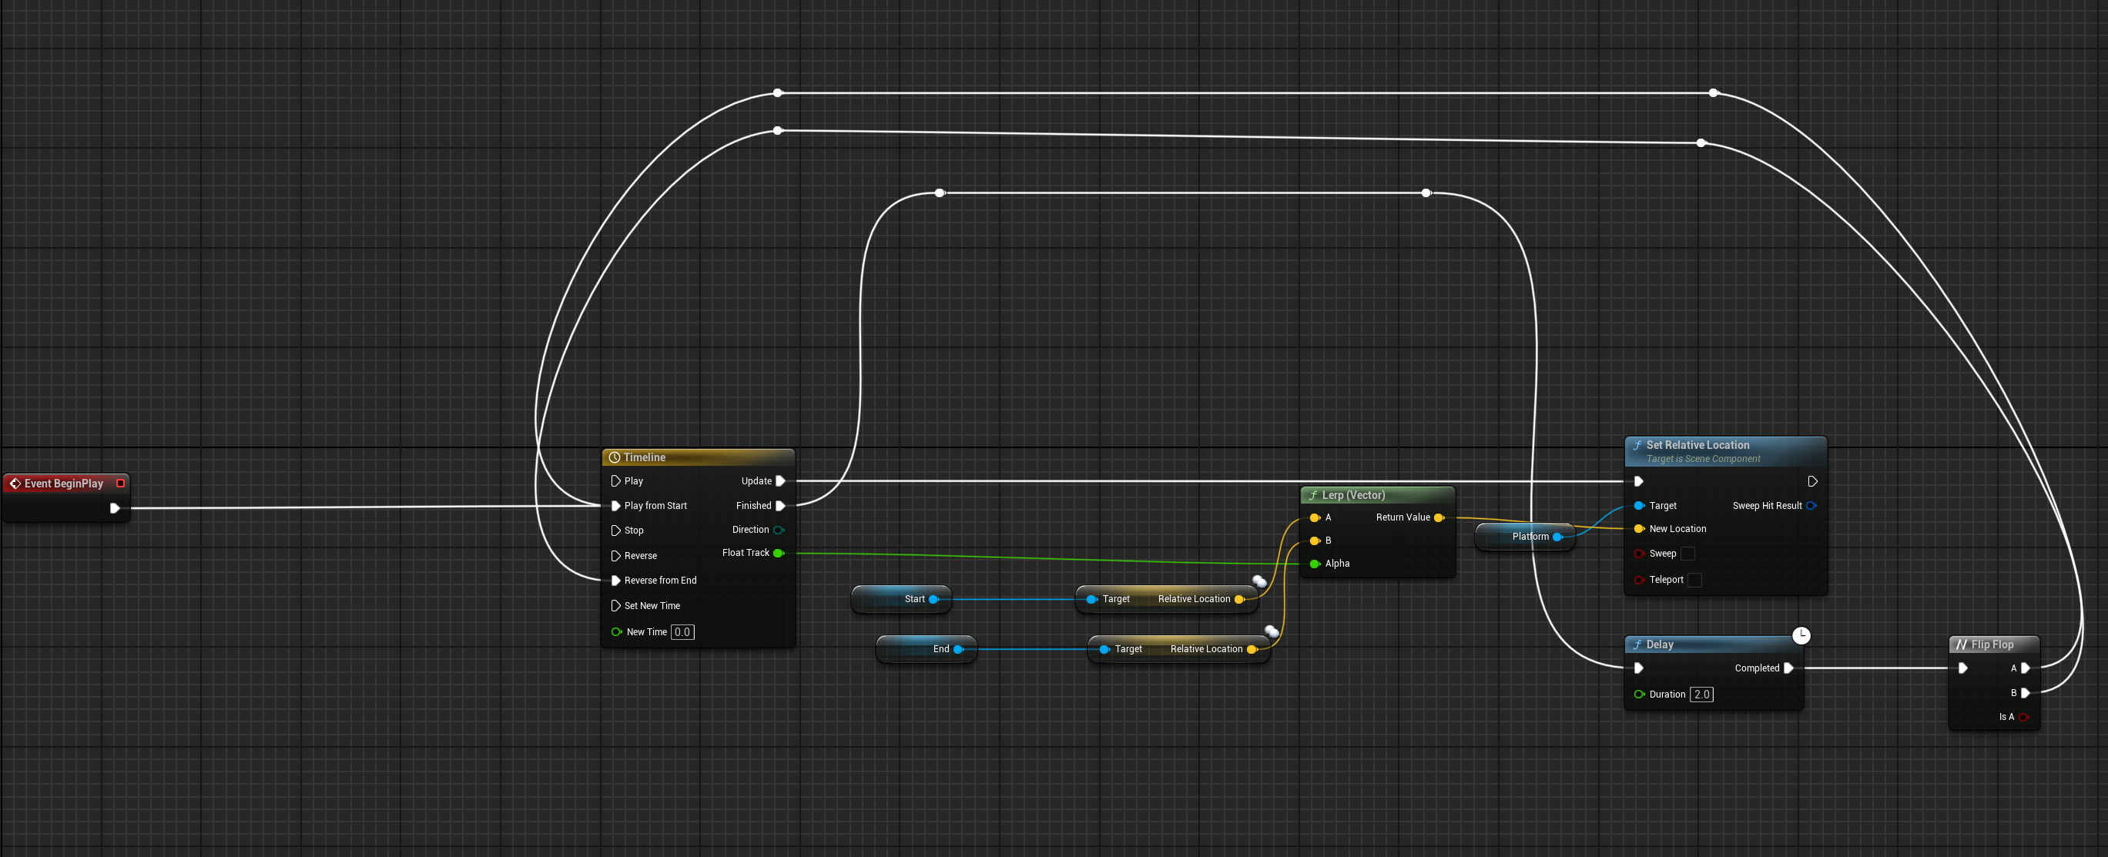Click the Flip Flop exec input pin

[1962, 668]
